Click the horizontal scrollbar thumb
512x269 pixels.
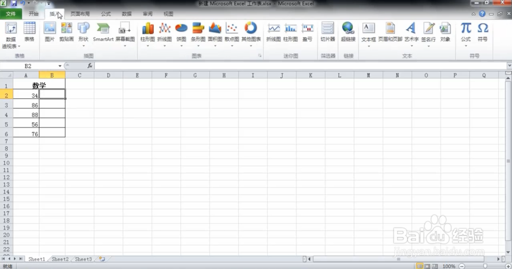[x=398, y=259]
